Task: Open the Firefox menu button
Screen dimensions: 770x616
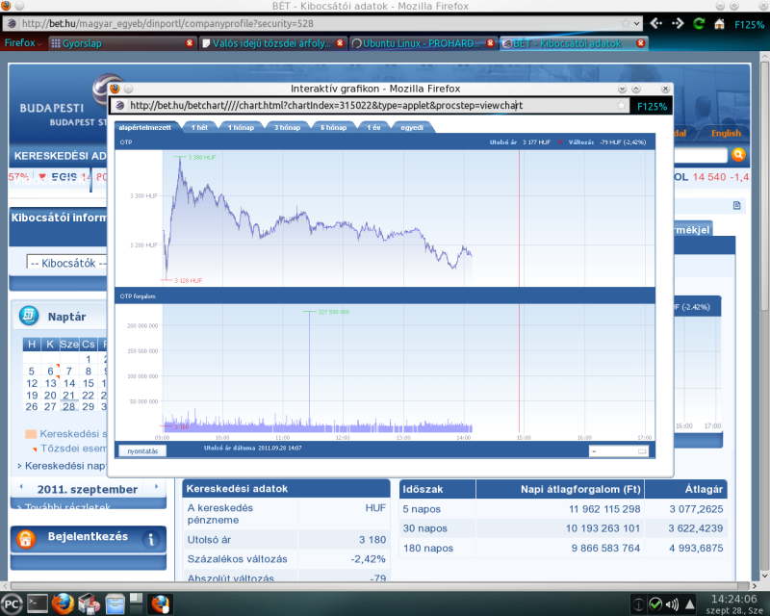Action: pos(22,42)
